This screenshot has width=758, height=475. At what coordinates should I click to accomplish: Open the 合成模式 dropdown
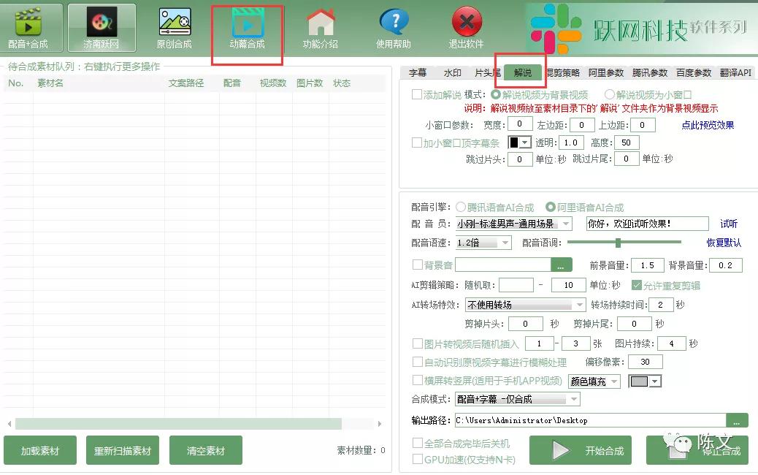coord(518,399)
